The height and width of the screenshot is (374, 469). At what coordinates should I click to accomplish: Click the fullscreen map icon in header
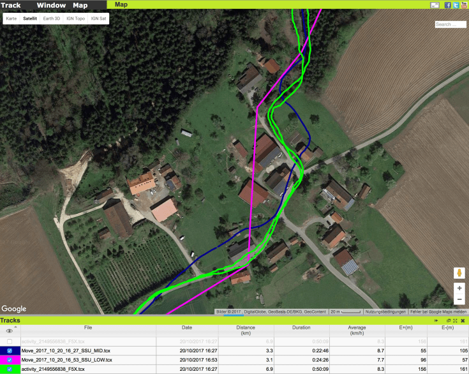click(x=435, y=4)
